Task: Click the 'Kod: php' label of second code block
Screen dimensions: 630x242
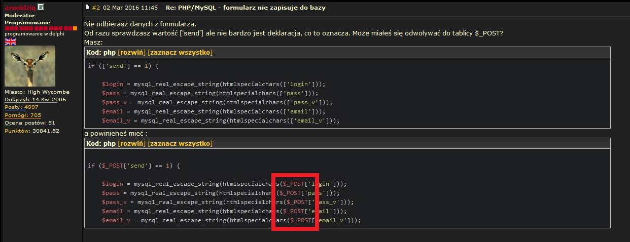Action: coord(101,144)
